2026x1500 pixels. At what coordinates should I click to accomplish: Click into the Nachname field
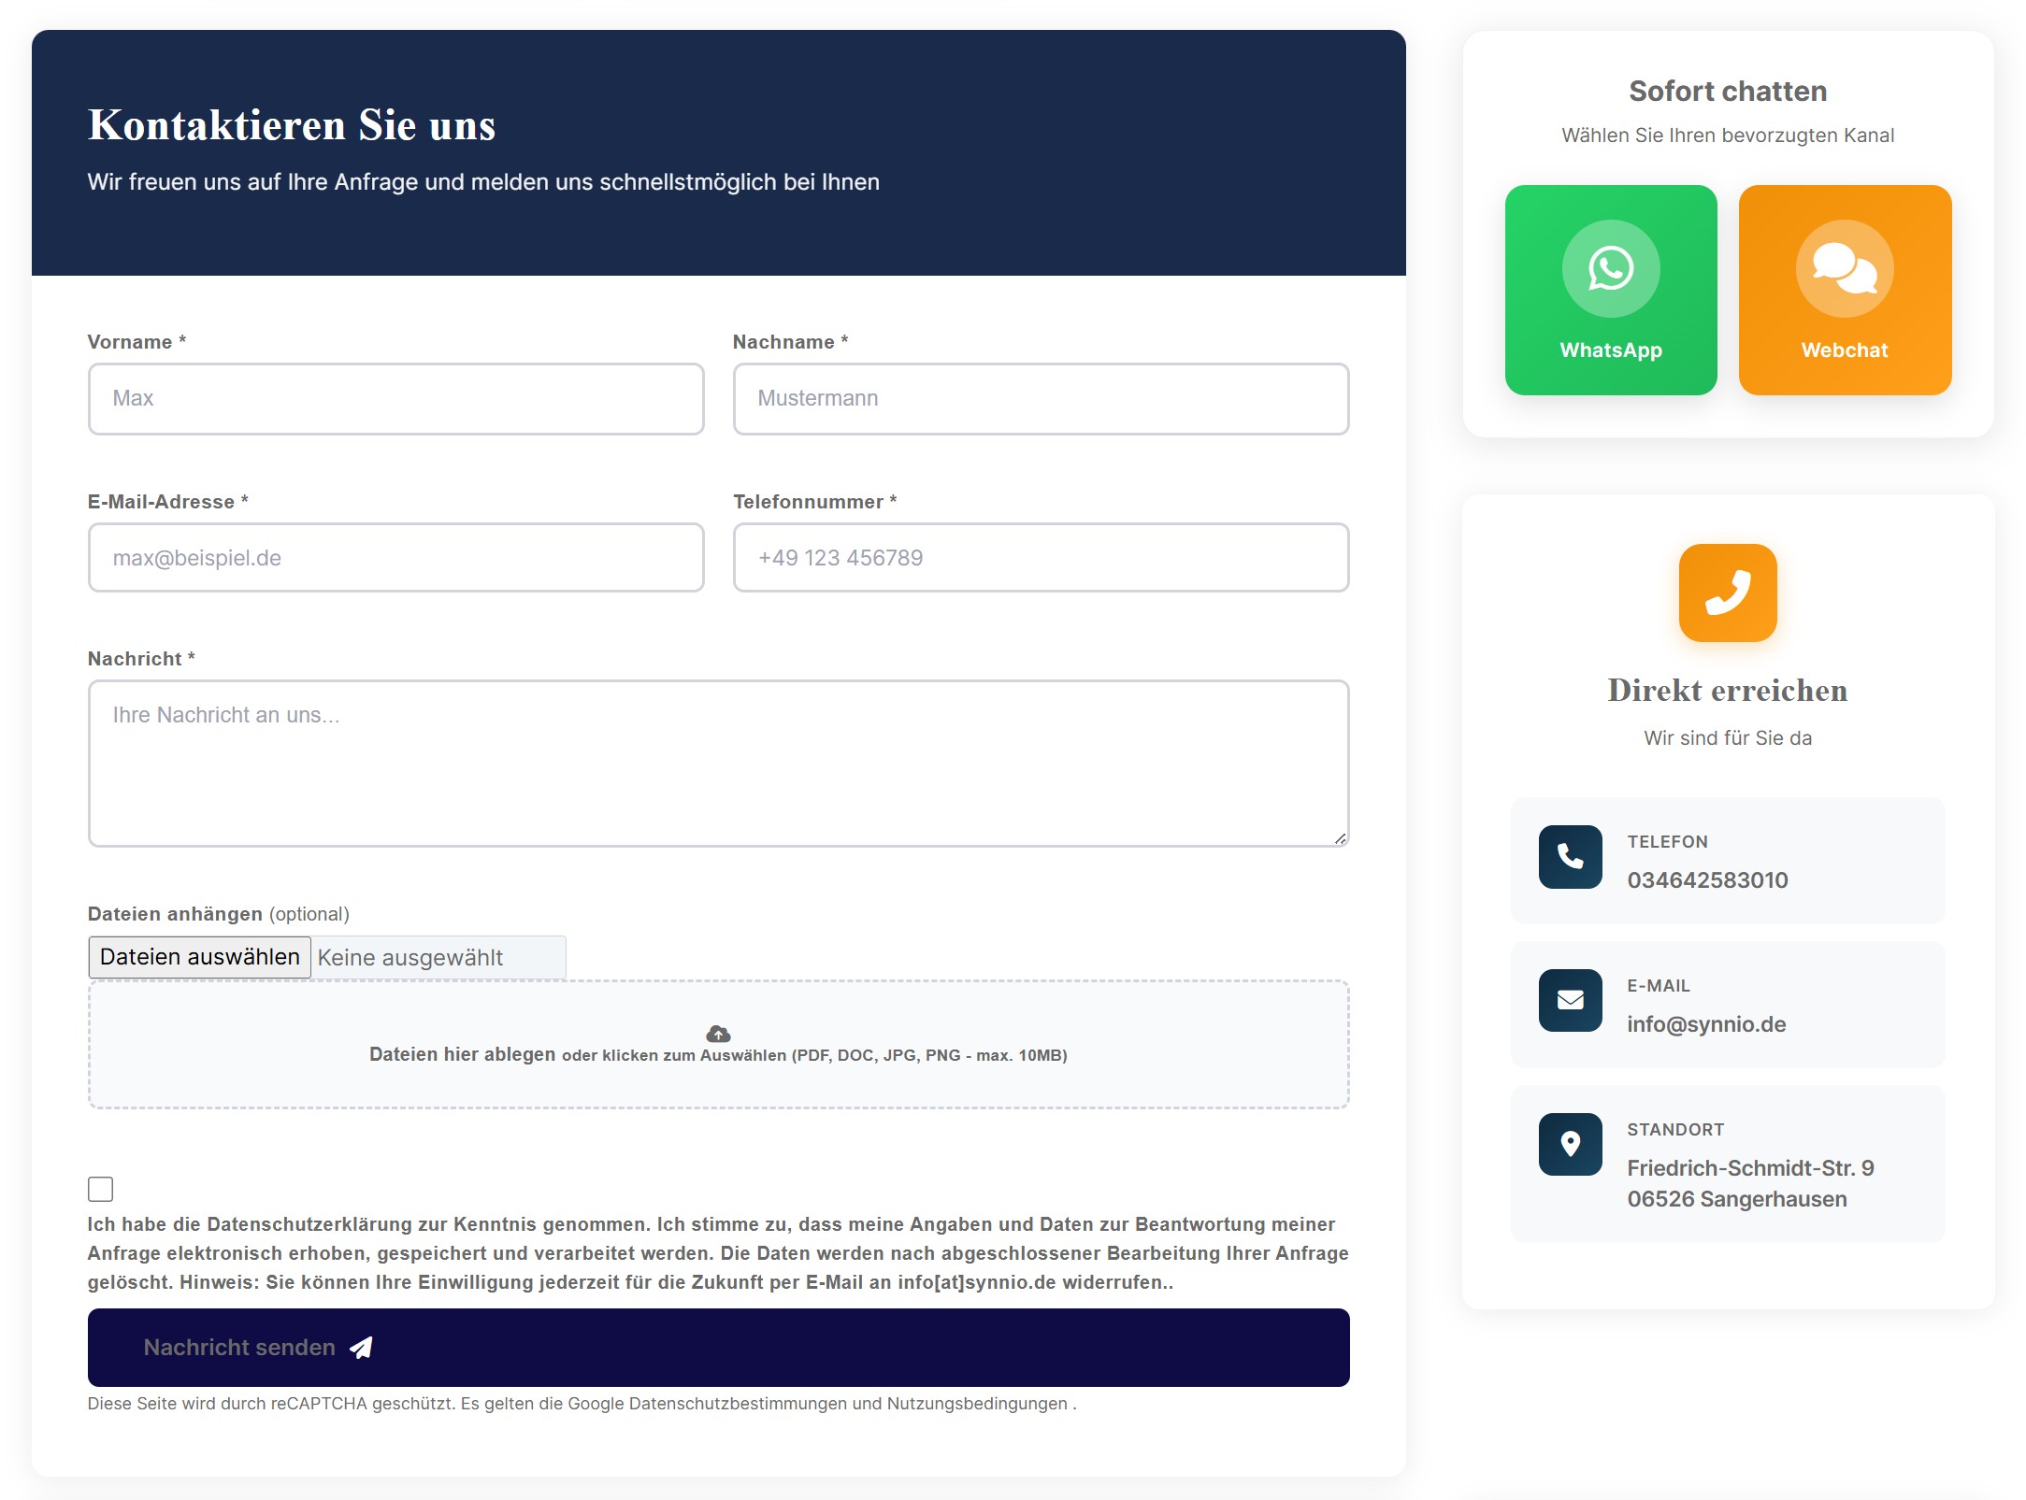pos(1040,399)
